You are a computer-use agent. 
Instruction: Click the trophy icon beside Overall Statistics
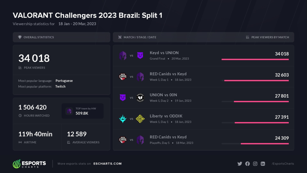[x=20, y=37]
